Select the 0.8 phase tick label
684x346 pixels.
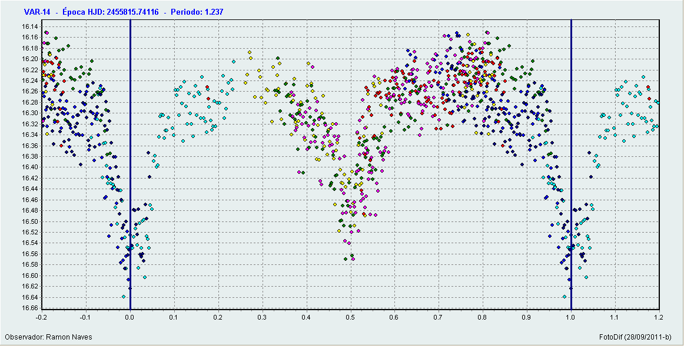tap(483, 318)
